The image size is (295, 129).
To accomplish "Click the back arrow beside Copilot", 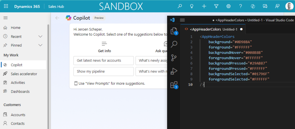I will (x=57, y=18).
